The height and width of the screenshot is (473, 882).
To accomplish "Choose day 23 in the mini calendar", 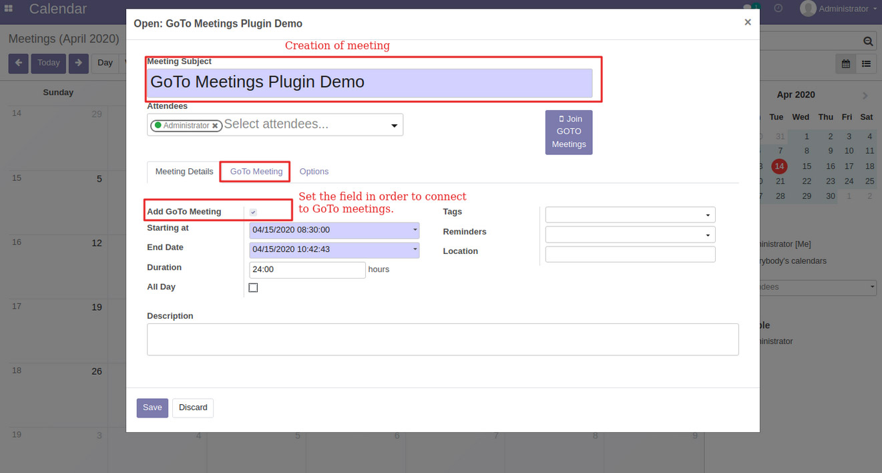I will coord(830,181).
